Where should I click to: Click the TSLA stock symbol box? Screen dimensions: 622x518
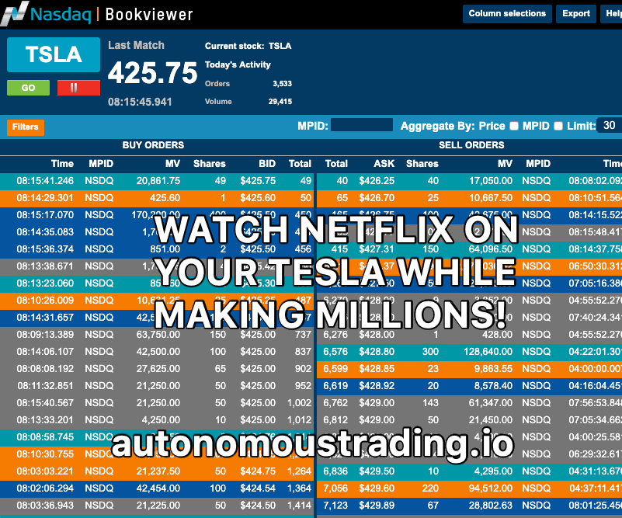click(54, 55)
